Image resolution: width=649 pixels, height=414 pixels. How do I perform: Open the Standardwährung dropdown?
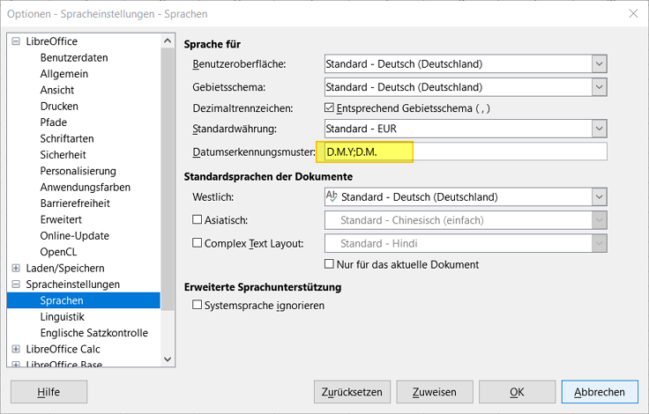[x=599, y=129]
